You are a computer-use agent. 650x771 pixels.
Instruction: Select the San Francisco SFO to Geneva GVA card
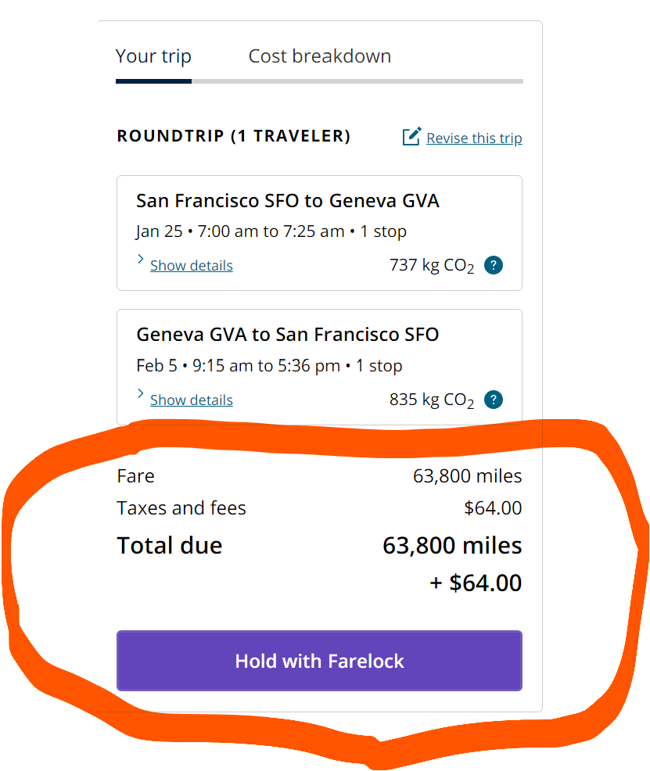tap(320, 233)
